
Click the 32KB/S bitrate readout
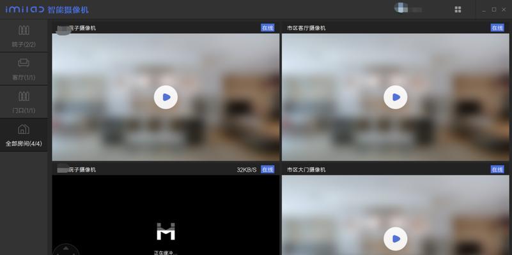247,170
